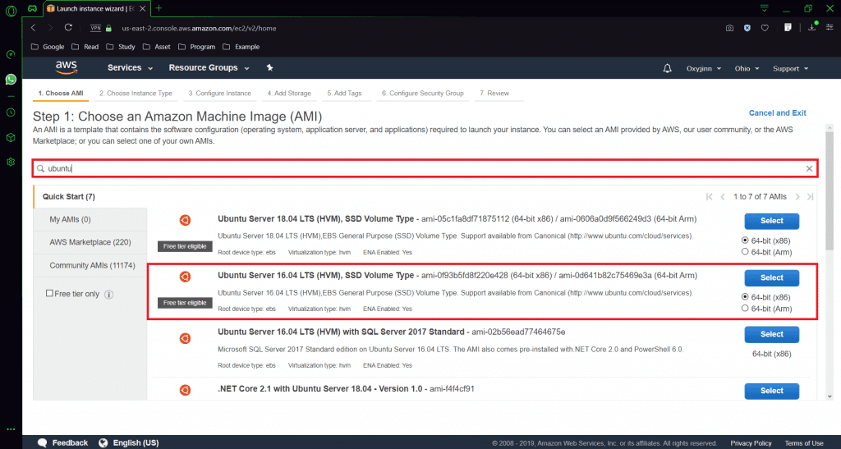Open WhatsApp in the sidebar

tap(11, 80)
